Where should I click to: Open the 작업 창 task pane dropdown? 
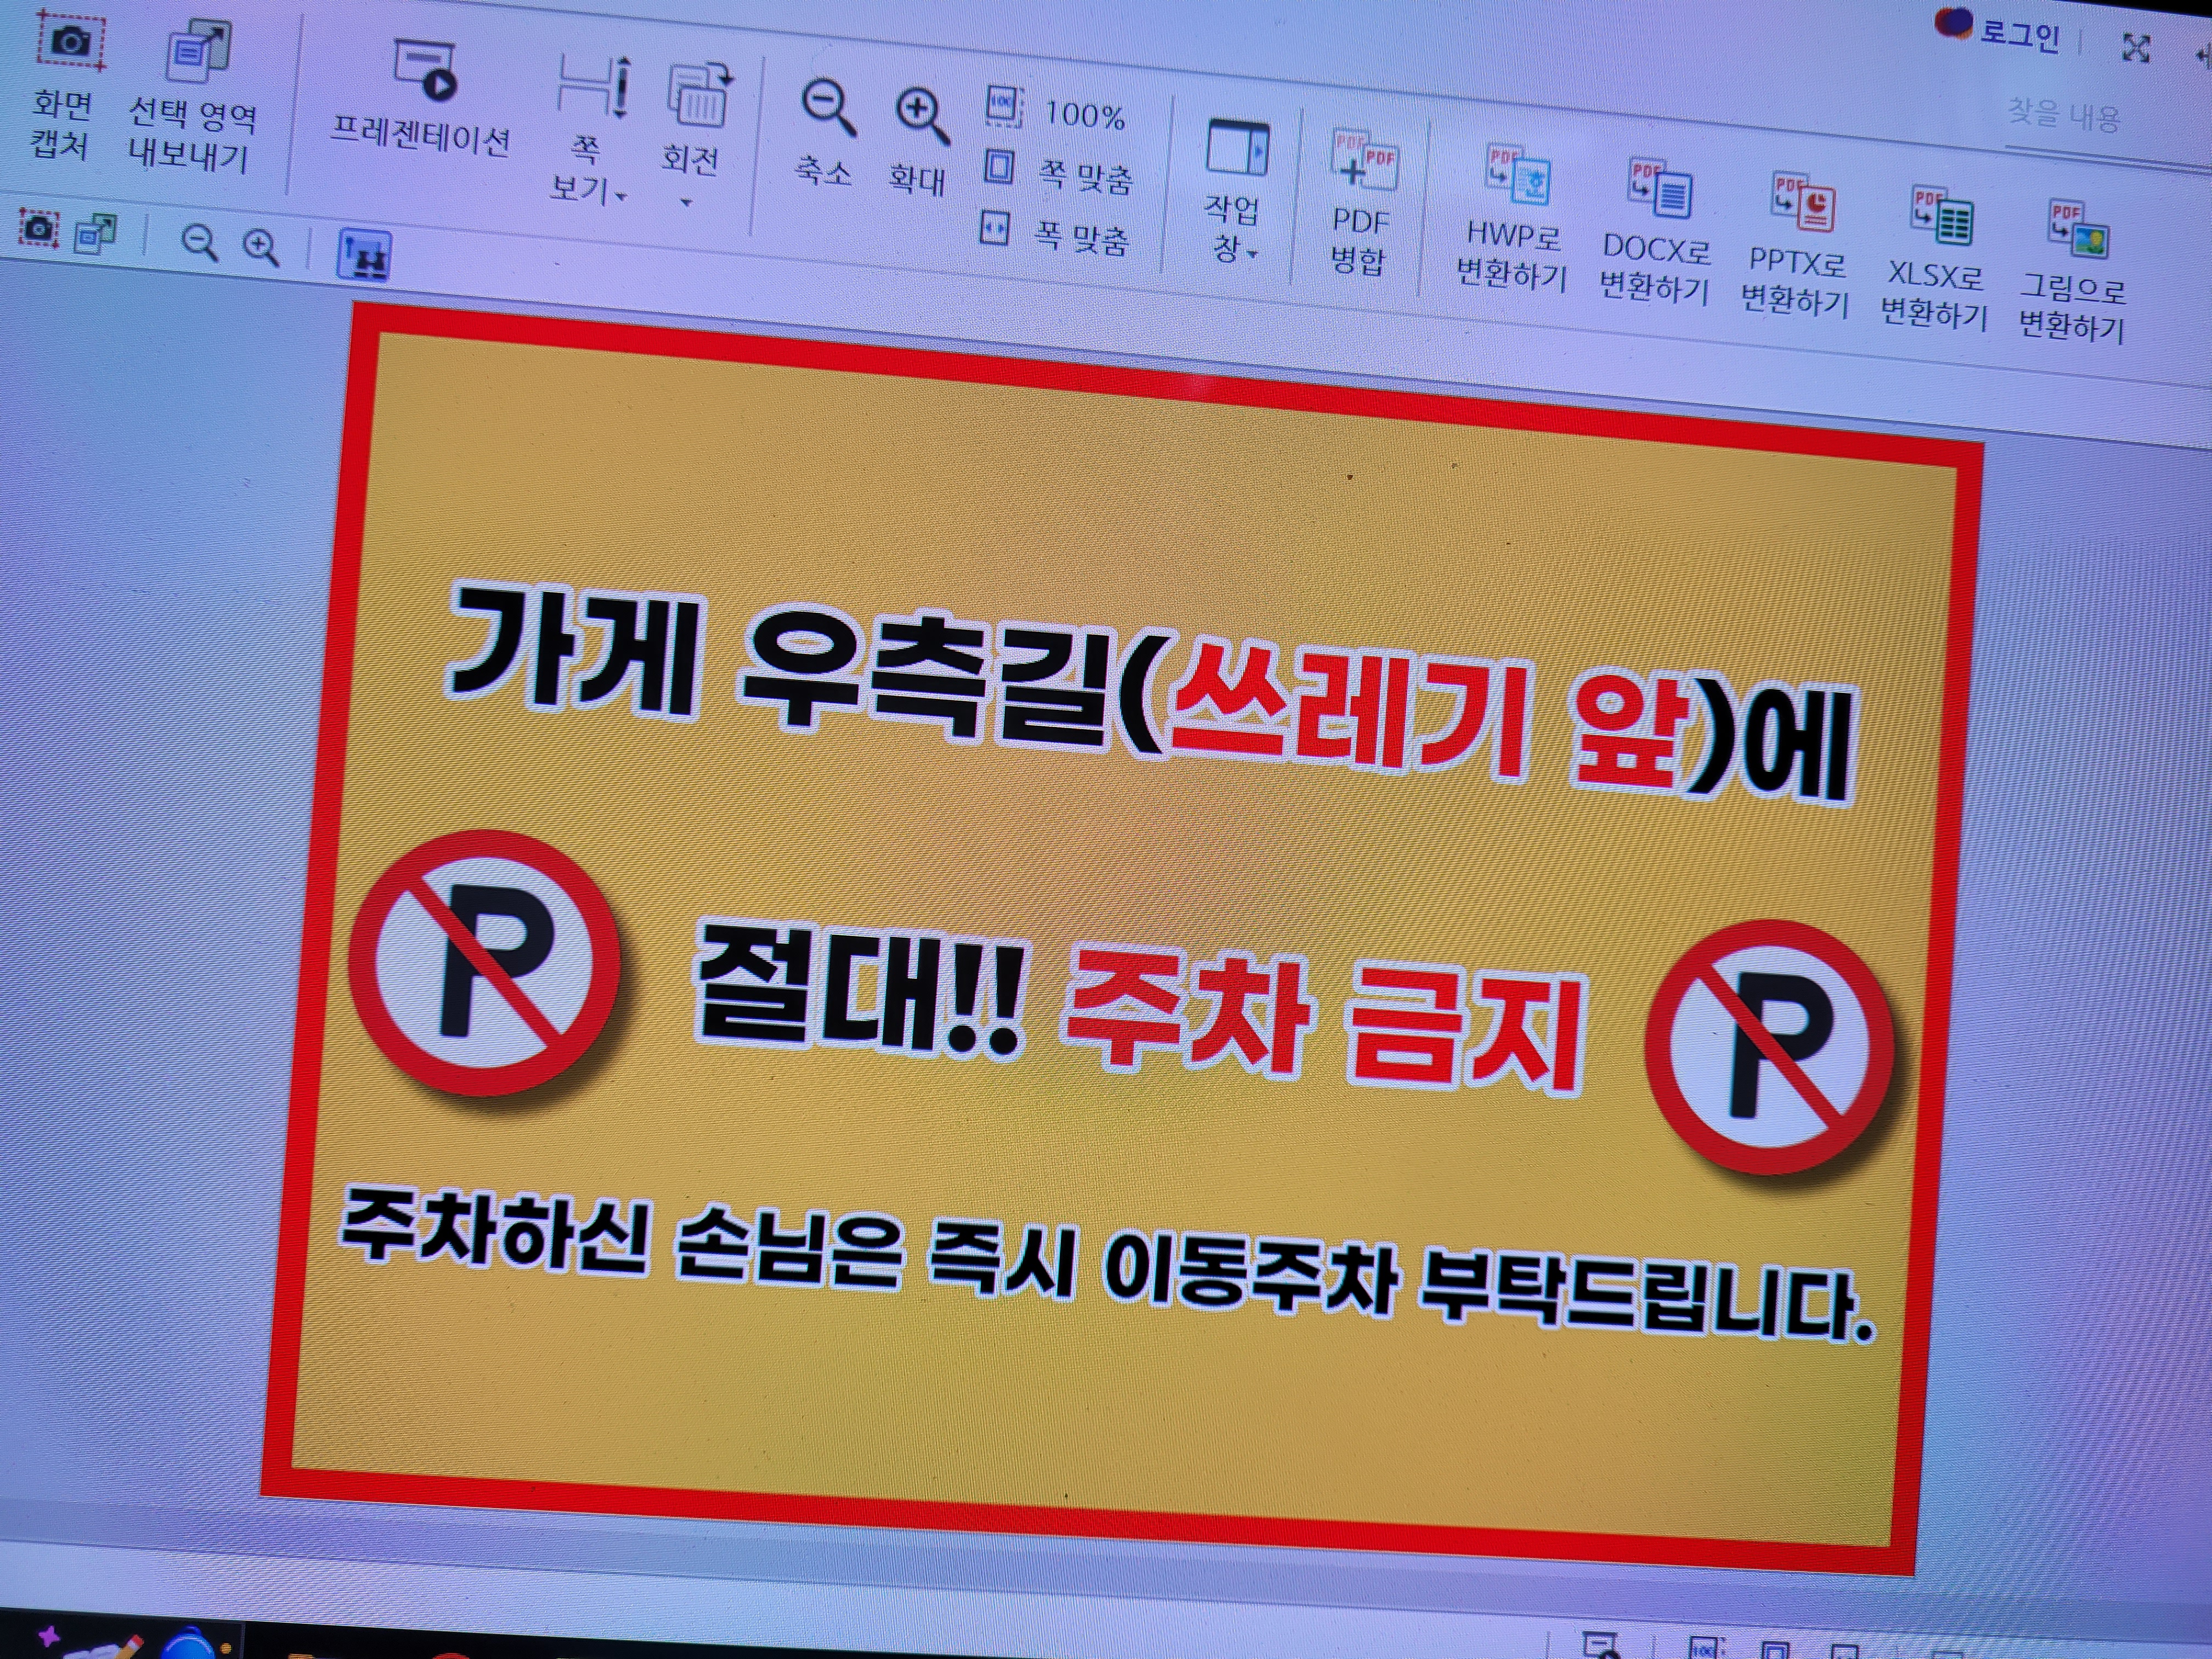pyautogui.click(x=1234, y=192)
